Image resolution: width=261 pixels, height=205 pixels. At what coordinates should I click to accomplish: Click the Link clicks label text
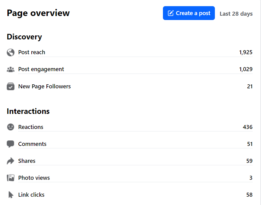31,195
